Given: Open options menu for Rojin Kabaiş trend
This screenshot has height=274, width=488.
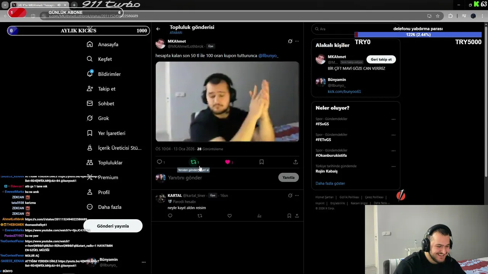Looking at the screenshot, I should point(393,167).
